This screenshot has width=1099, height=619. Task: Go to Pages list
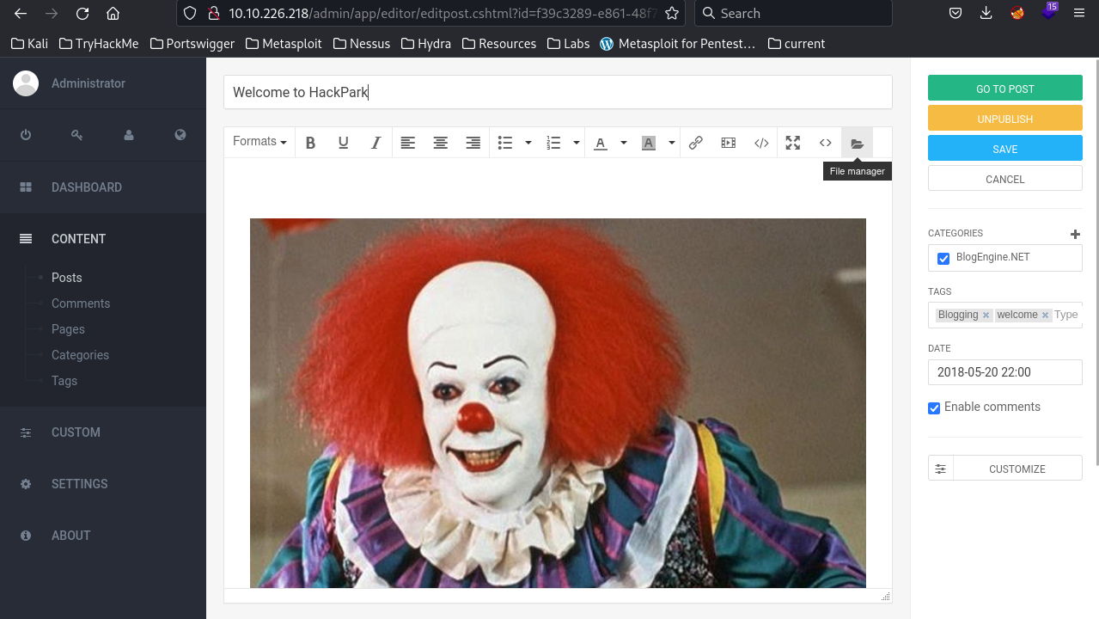[68, 329]
